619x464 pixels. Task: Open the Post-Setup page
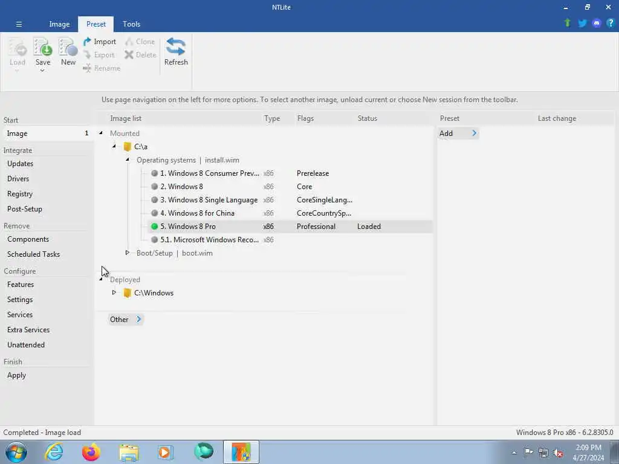24,208
